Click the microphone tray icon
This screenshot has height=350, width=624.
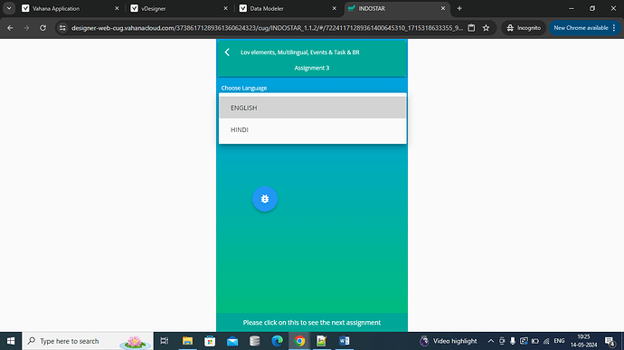[513, 341]
